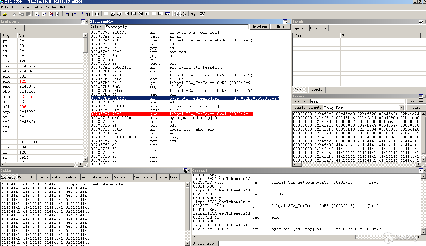The width and height of the screenshot is (426, 246).
Task: Click the Font 'AA' toolbar icon
Action: point(193,14)
